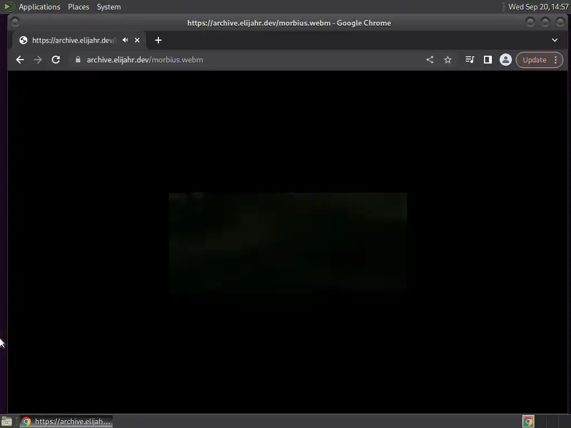Click the dim video frame in the page
Viewport: 571px width, 428px height.
click(x=288, y=242)
